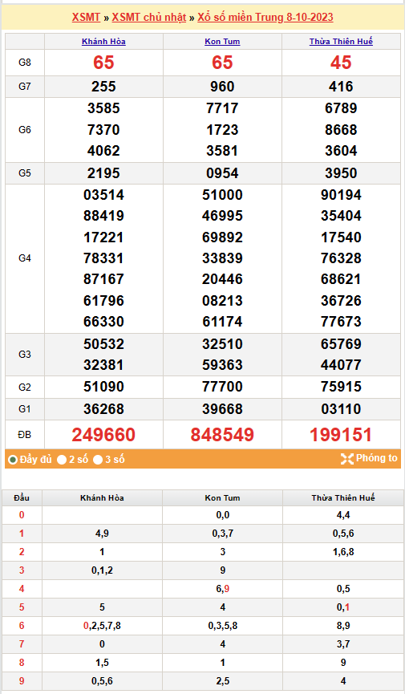Screen dimensions: 405x694
Task: Click the G6 number 6789
Action: (341, 108)
